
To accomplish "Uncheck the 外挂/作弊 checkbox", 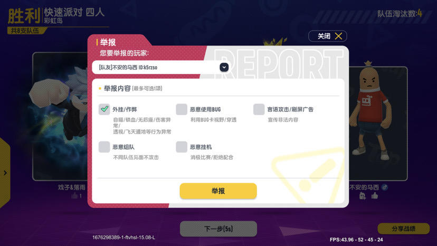I will coord(104,109).
